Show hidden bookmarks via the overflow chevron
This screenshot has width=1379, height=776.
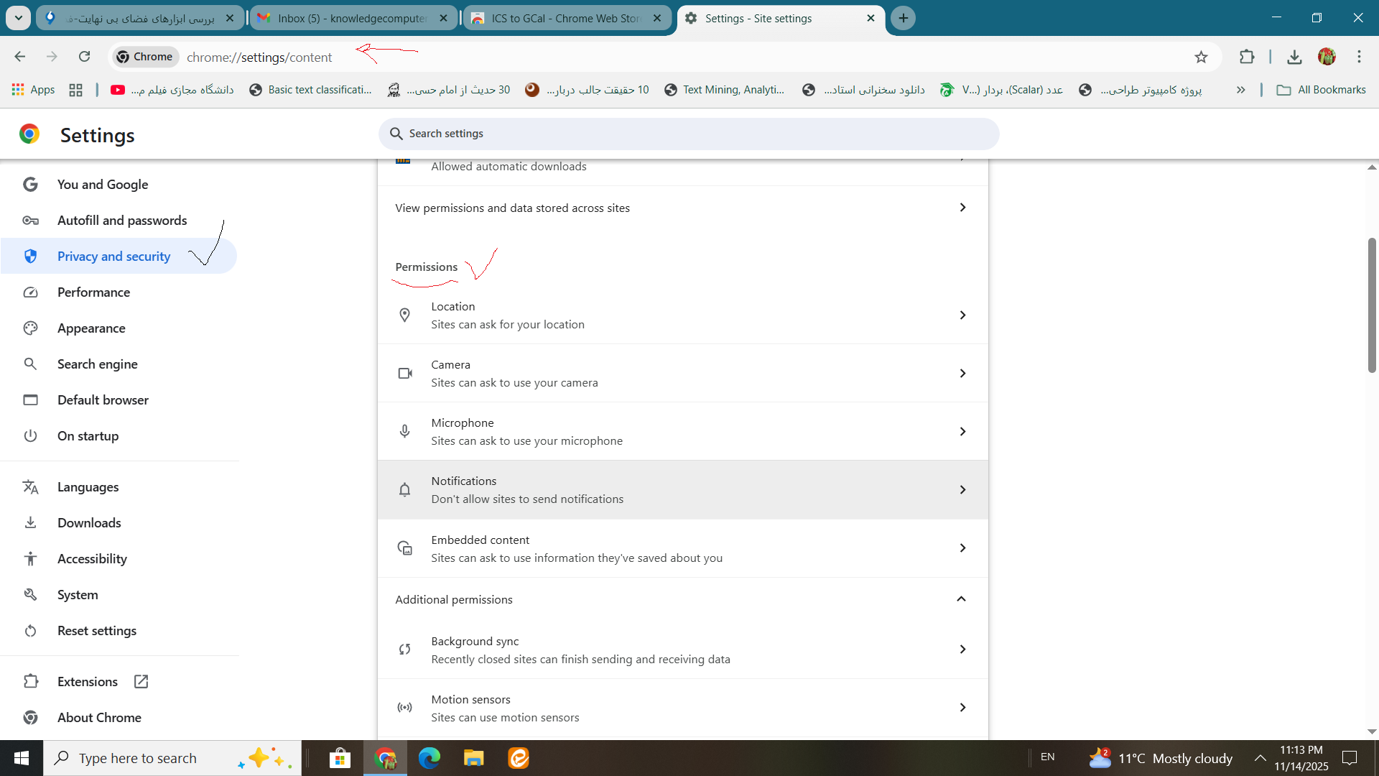click(x=1240, y=90)
